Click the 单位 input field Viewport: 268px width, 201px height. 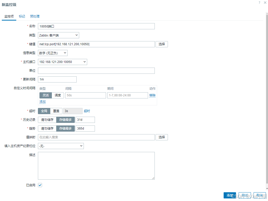pyautogui.click(x=96, y=71)
